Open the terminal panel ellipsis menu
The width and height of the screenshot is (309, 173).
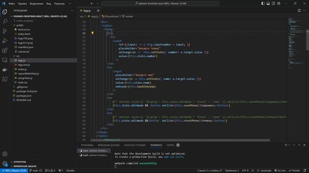[294, 145]
